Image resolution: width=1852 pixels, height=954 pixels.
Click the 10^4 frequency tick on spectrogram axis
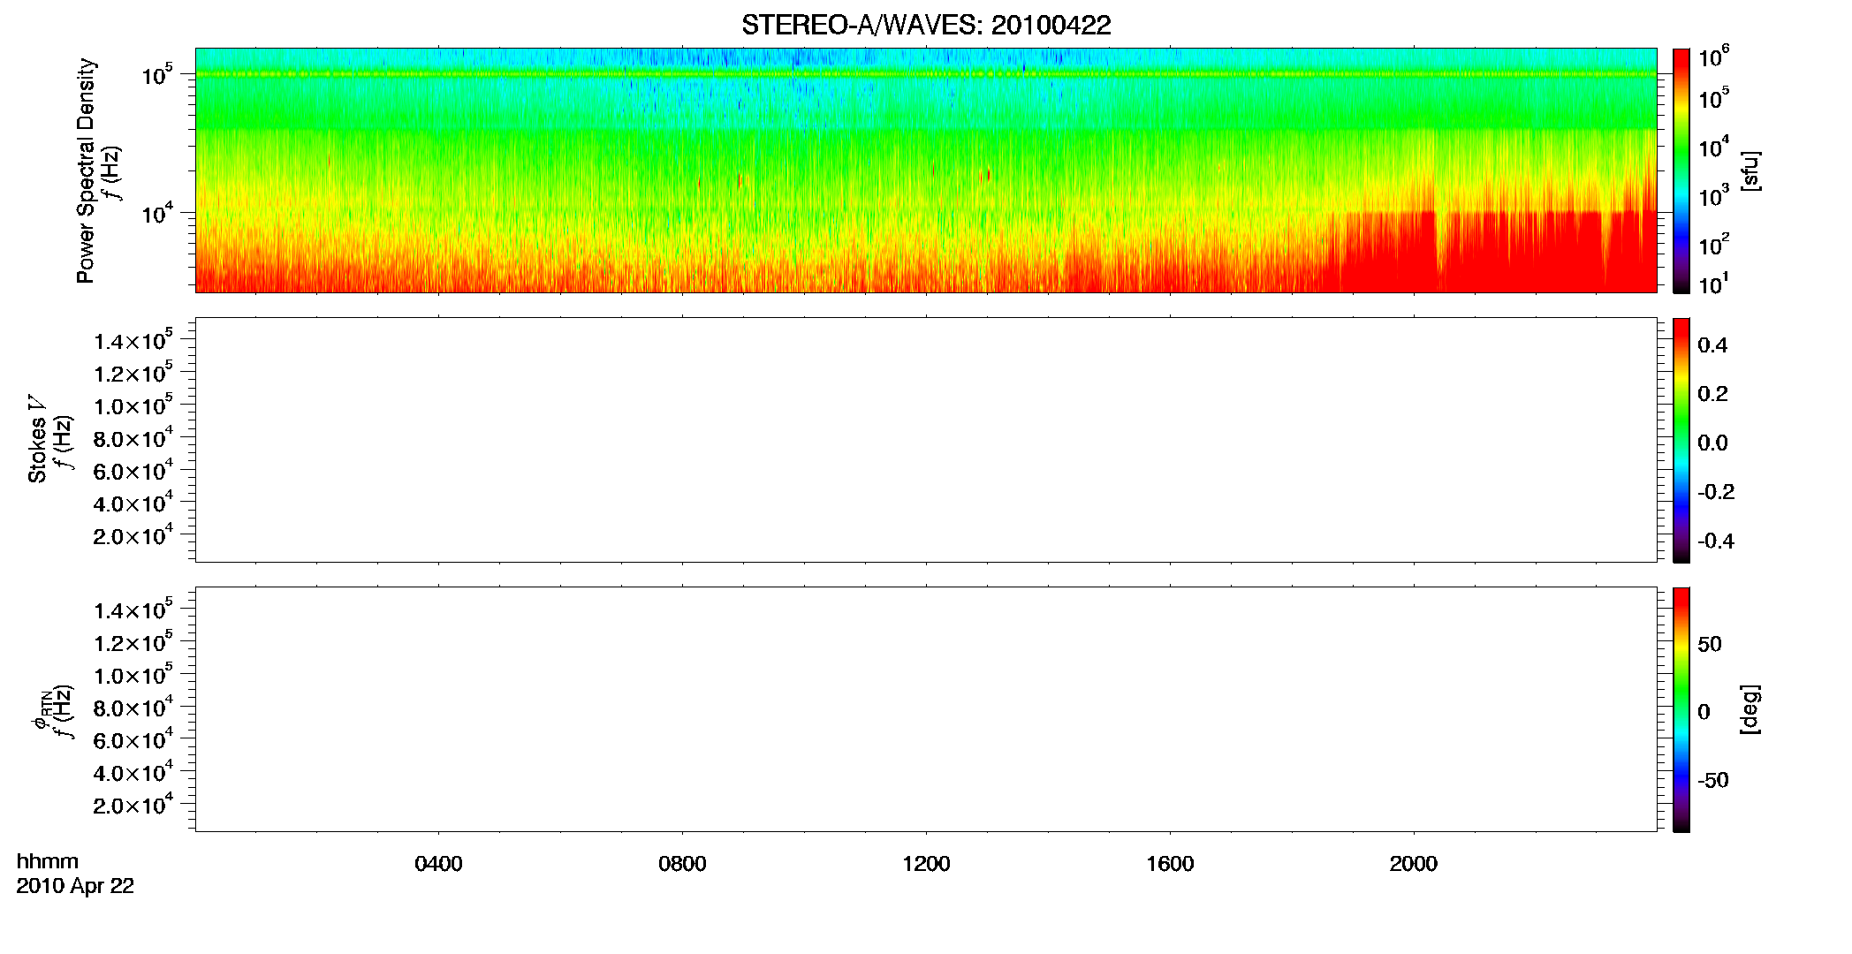157,213
